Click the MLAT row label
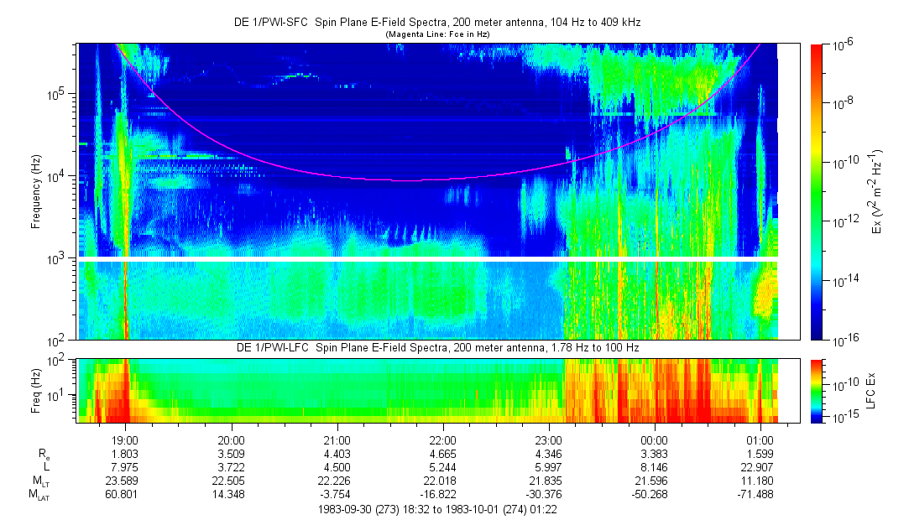The width and height of the screenshot is (909, 520). [x=39, y=495]
